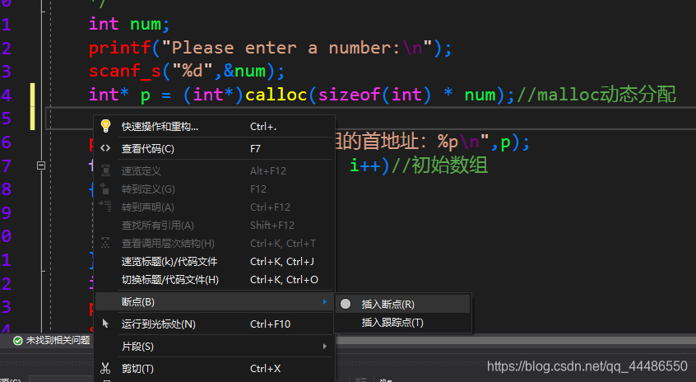Image resolution: width=696 pixels, height=382 pixels.
Task: Click the //malloc动态分配 comment
Action: pyautogui.click(x=596, y=95)
